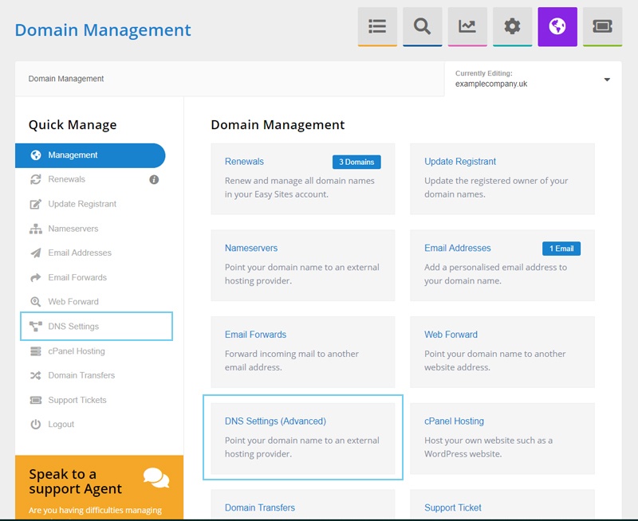Open Update Registrant in the sidebar

coord(82,204)
